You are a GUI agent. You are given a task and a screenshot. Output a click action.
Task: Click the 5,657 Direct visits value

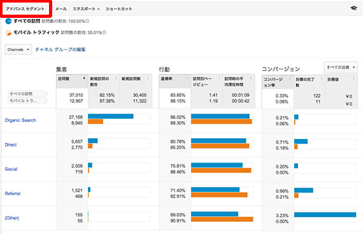[77, 142]
